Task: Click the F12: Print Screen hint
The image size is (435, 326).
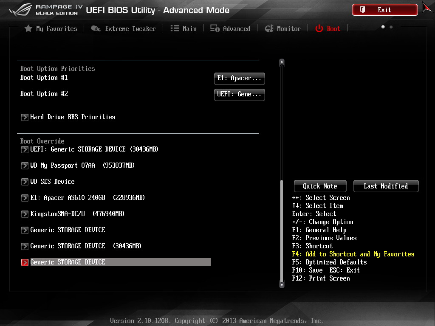Action: pyautogui.click(x=321, y=278)
